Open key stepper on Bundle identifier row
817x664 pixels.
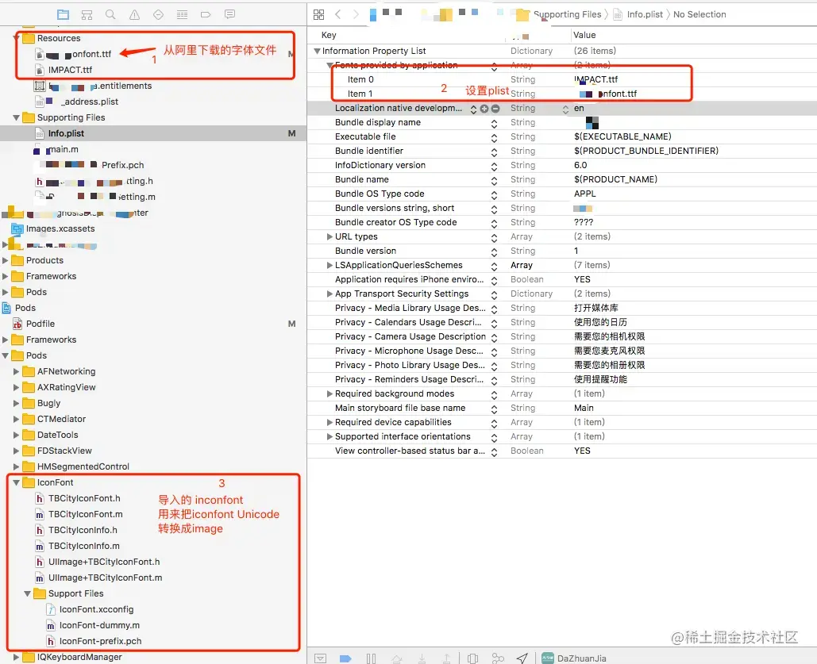(x=494, y=152)
